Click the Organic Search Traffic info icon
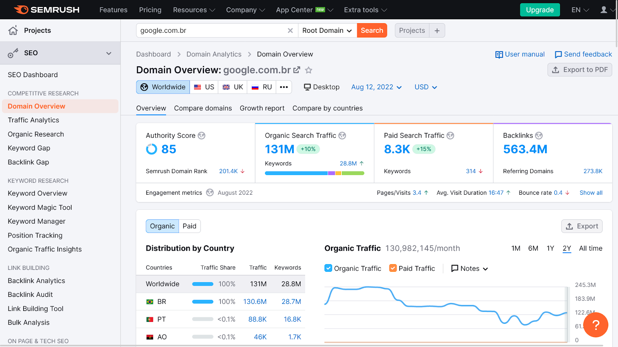The width and height of the screenshot is (618, 347). pyautogui.click(x=342, y=136)
